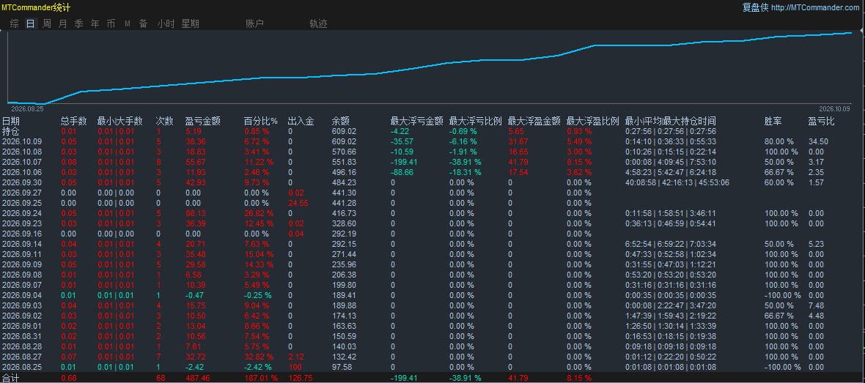Image resolution: width=865 pixels, height=383 pixels.
Task: Click the 24.55 deposit value
Action: [298, 203]
